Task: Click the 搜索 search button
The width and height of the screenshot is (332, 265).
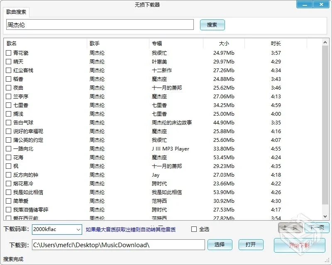Action: pyautogui.click(x=212, y=25)
